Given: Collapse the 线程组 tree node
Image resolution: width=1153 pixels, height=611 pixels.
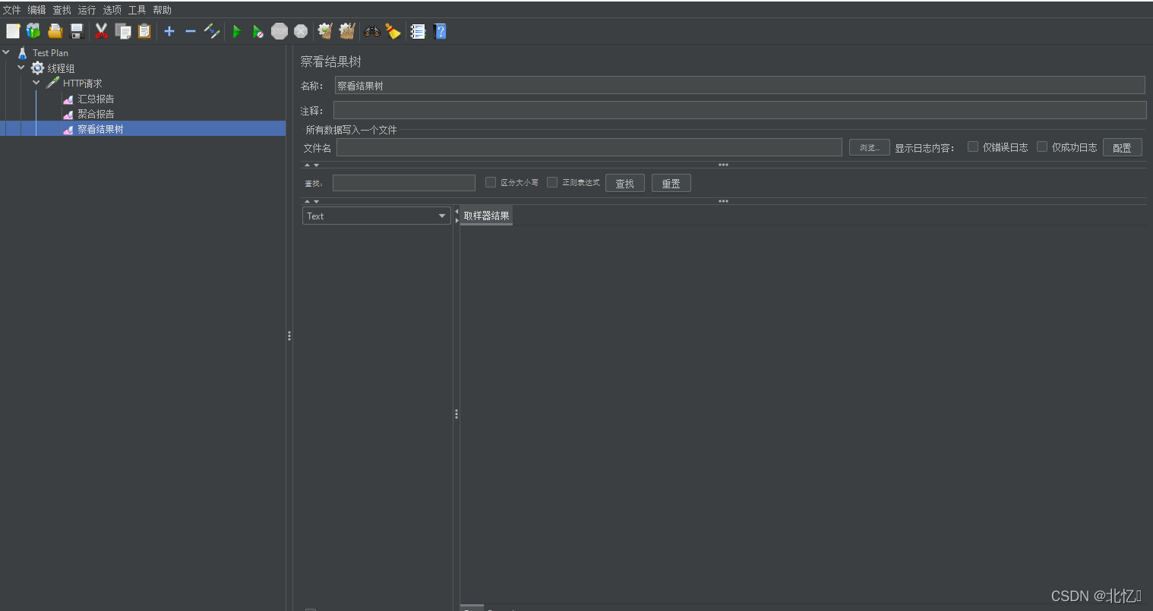Looking at the screenshot, I should (21, 68).
